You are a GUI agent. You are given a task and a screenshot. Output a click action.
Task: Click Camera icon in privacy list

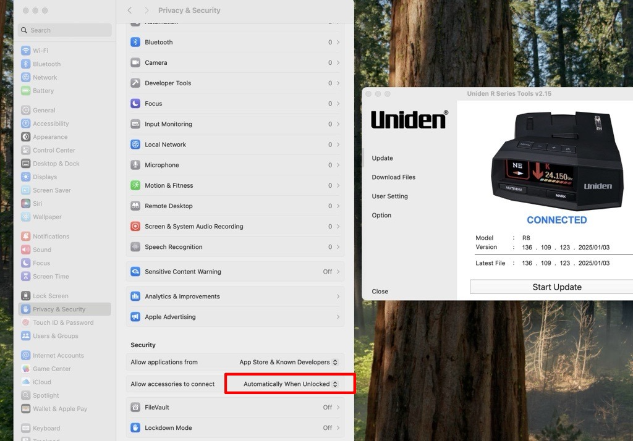[x=135, y=62]
